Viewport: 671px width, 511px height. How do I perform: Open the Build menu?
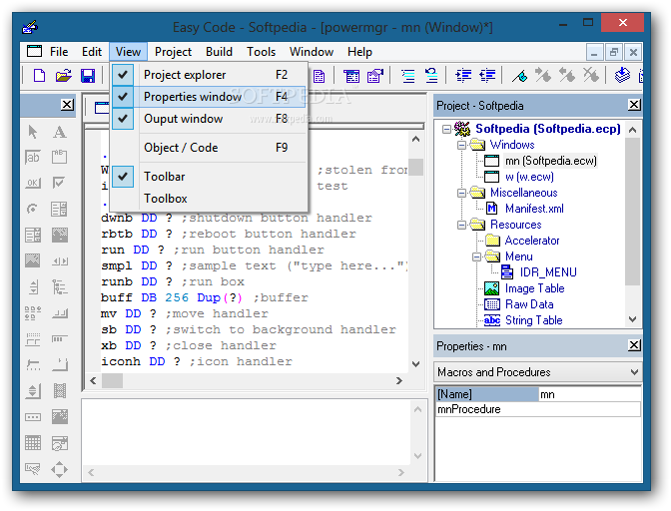click(219, 52)
